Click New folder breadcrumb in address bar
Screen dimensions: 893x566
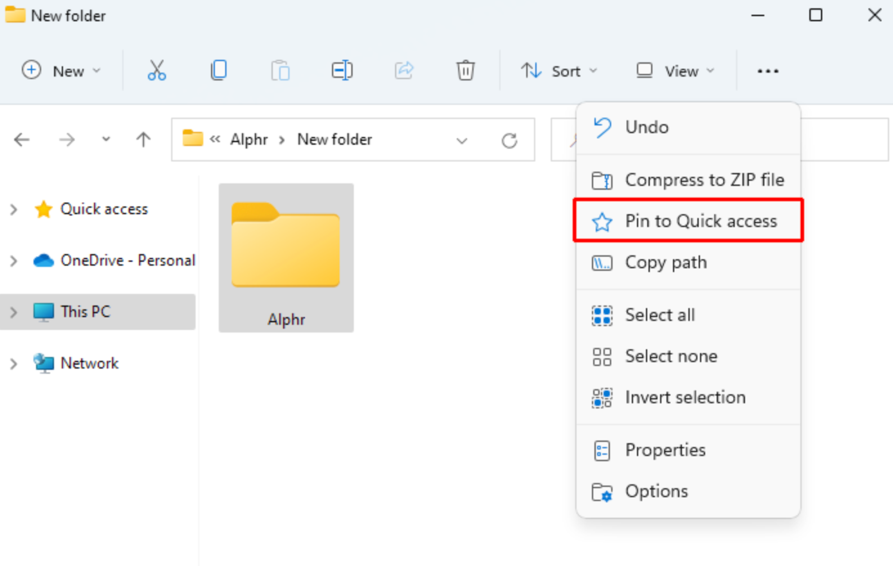335,140
